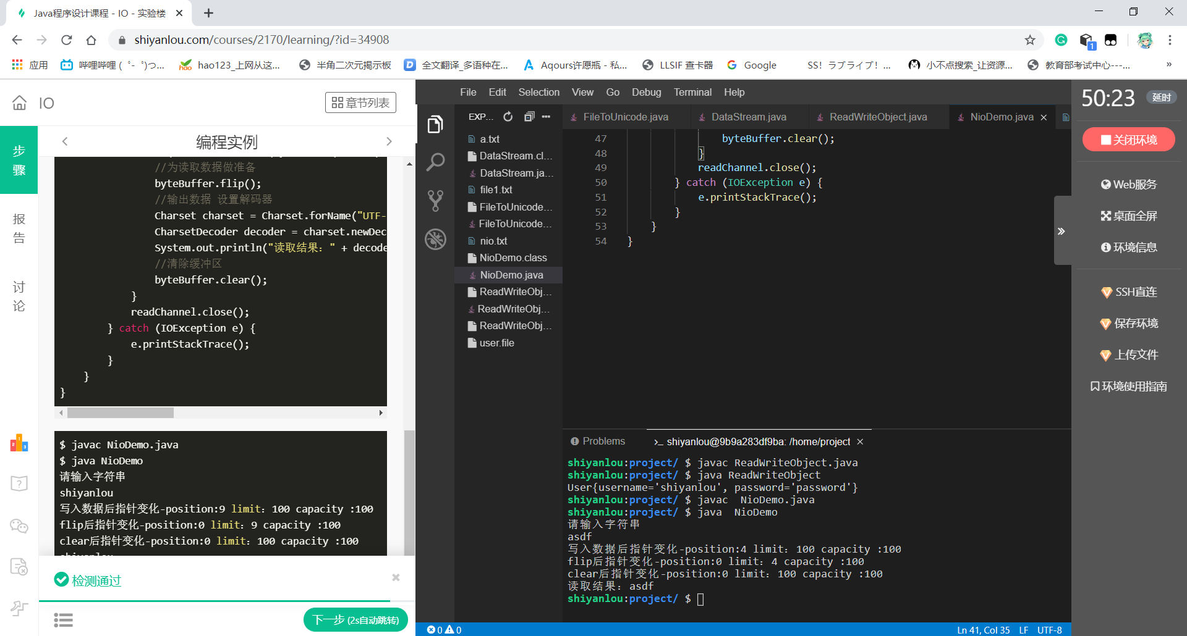Open the Terminal menu

pyautogui.click(x=692, y=92)
